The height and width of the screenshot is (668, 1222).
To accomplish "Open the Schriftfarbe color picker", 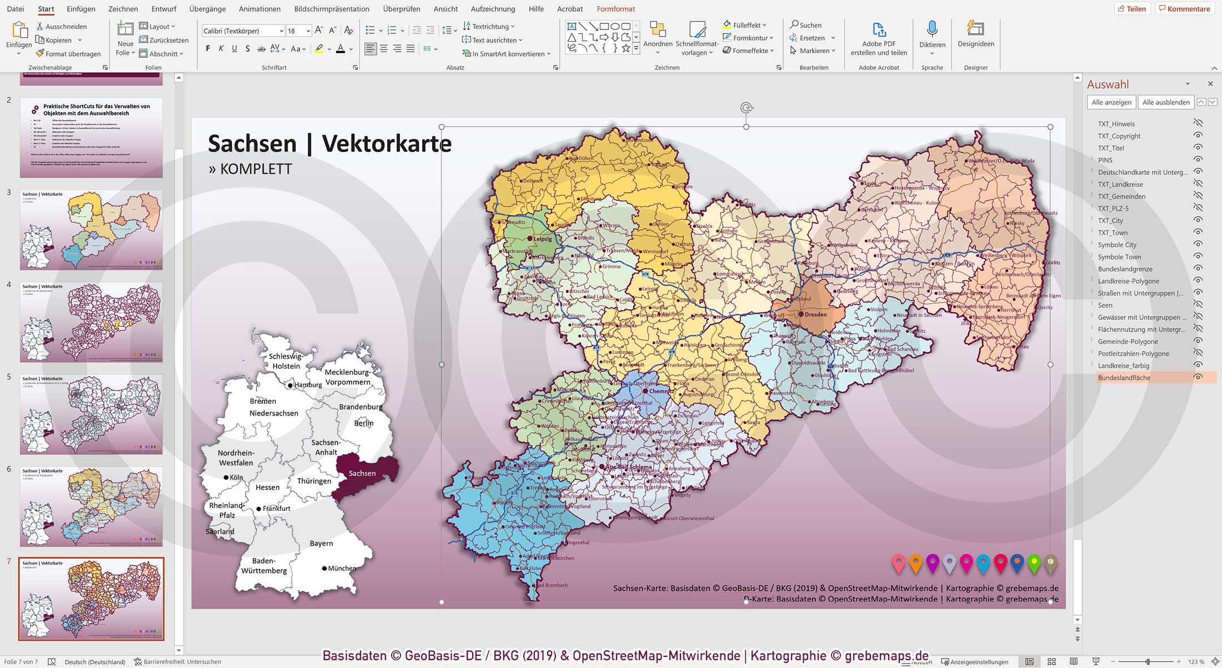I will pyautogui.click(x=349, y=49).
